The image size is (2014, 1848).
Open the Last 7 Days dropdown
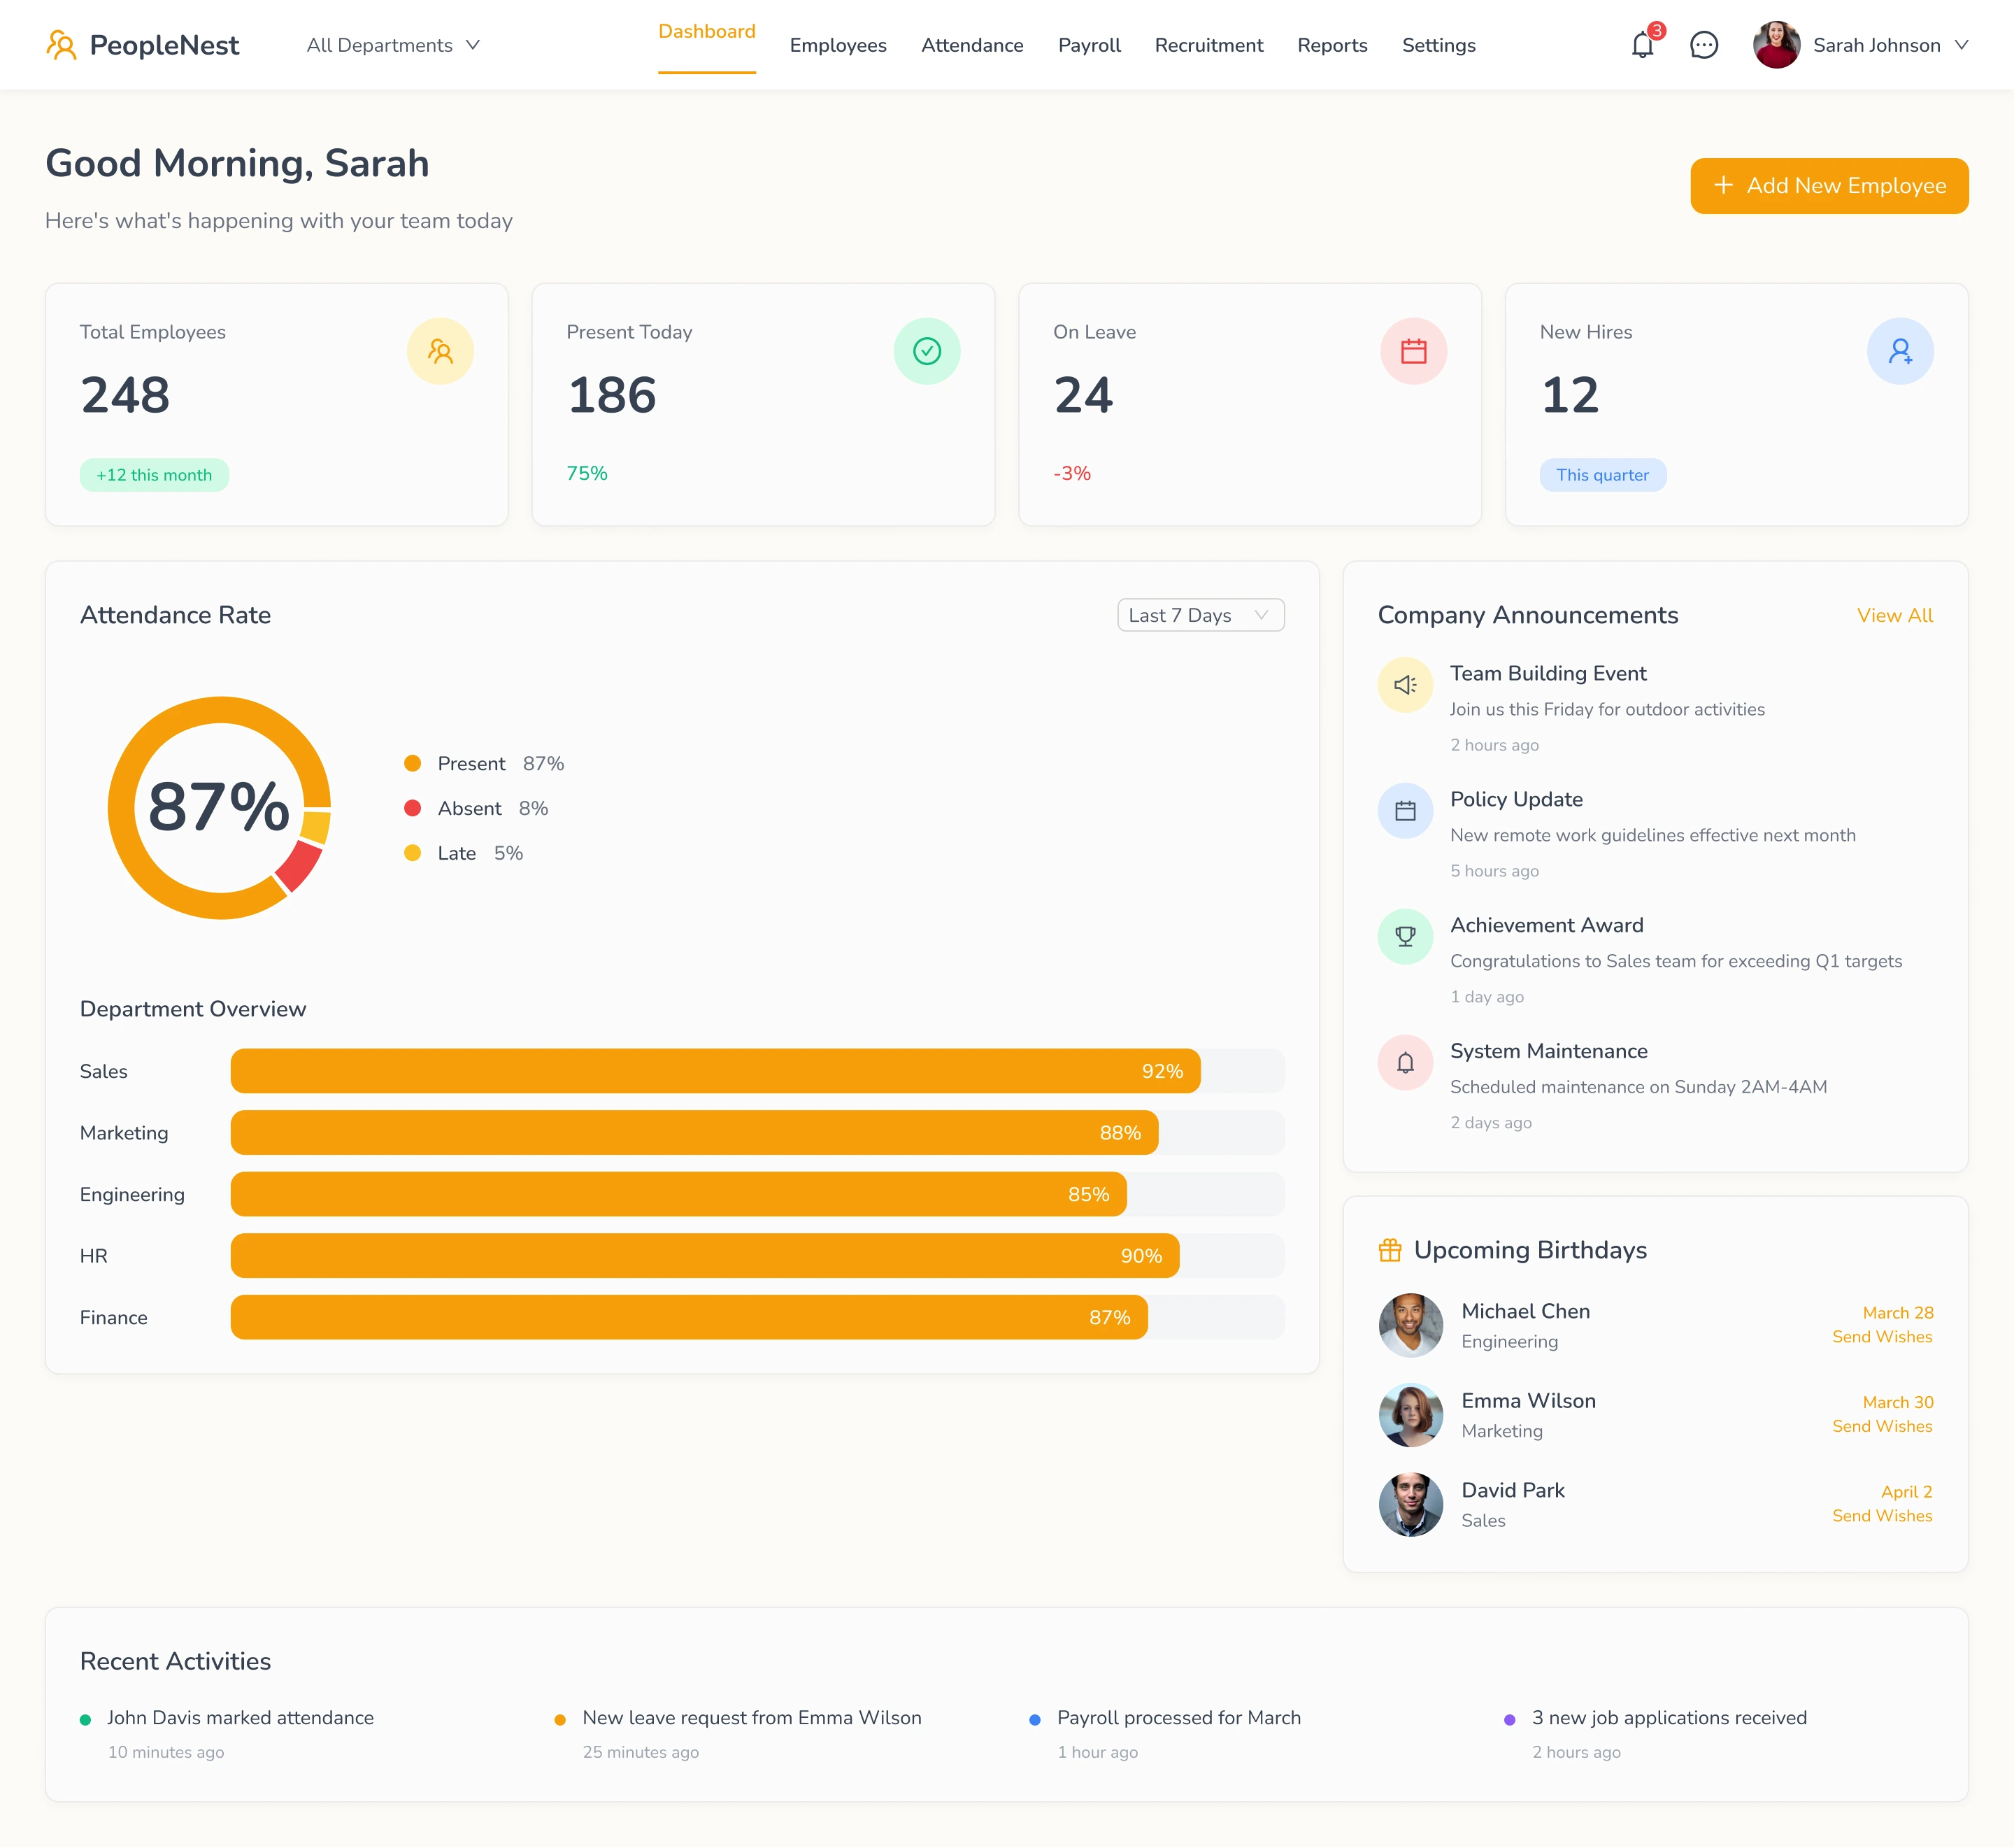coord(1199,615)
